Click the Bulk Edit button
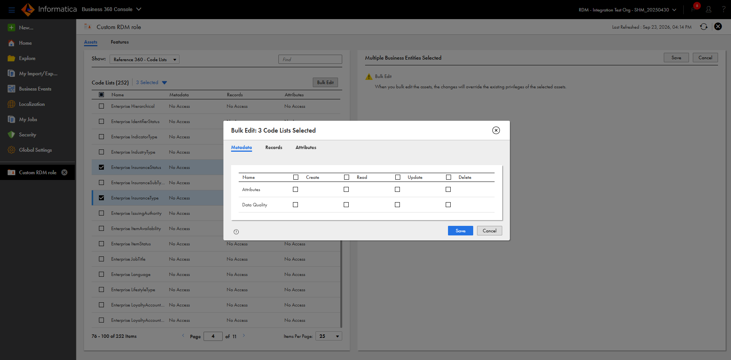Screen dimensions: 731x360 click(325, 83)
